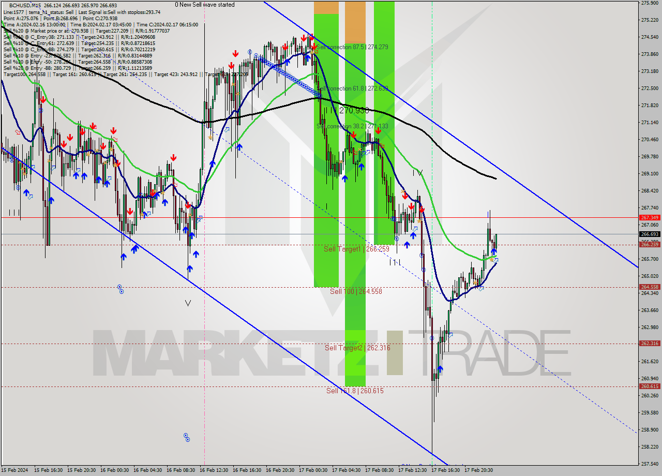This screenshot has width=662, height=476.
Task: Click 267.740 on the price scale
Action: click(x=650, y=208)
